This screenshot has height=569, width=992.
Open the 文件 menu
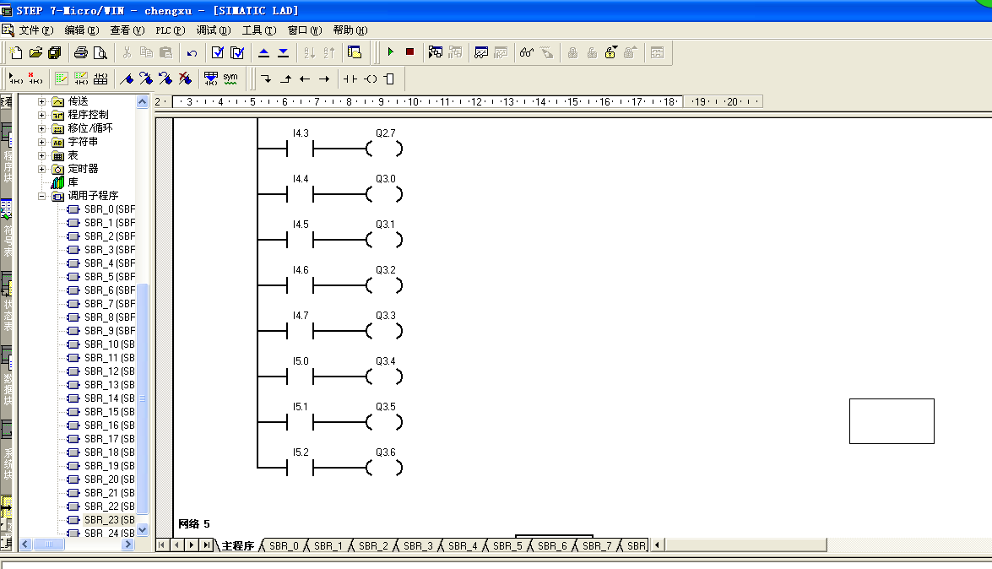pos(36,30)
